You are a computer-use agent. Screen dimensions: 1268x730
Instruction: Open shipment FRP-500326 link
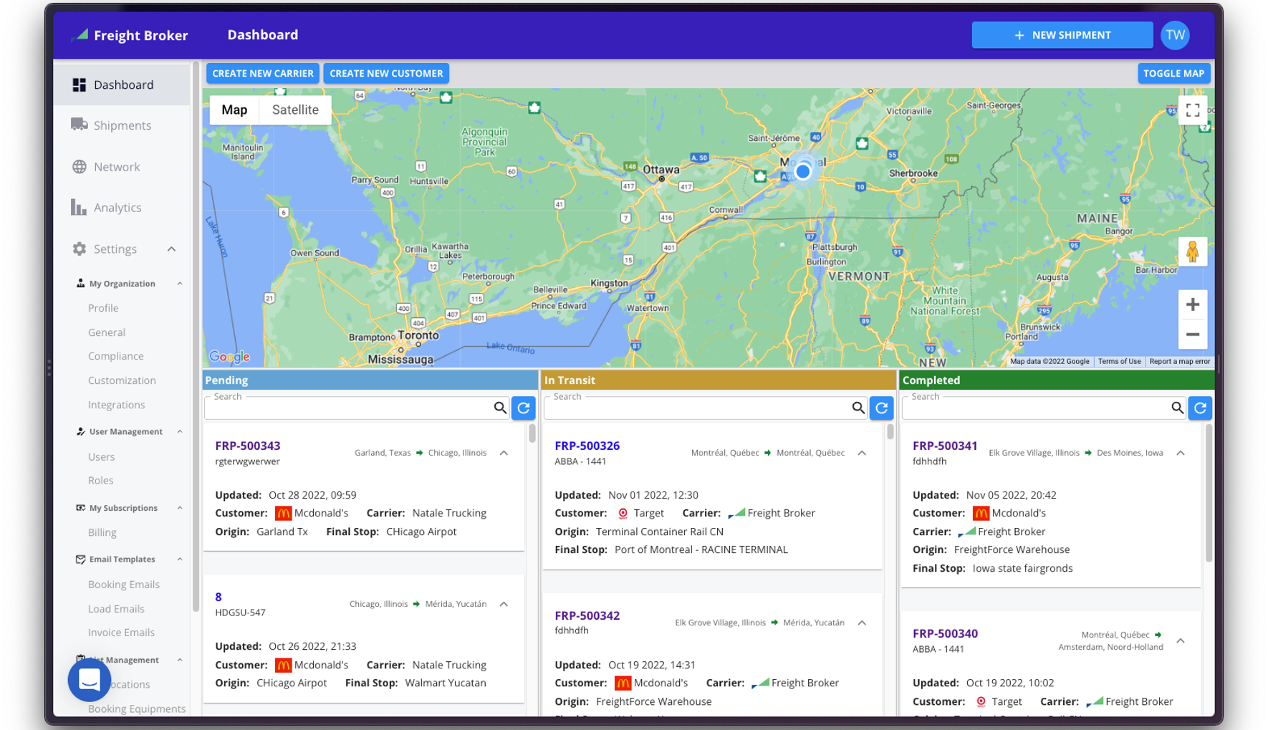[587, 446]
